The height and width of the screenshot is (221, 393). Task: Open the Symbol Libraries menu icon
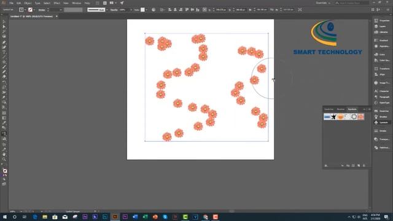click(326, 166)
